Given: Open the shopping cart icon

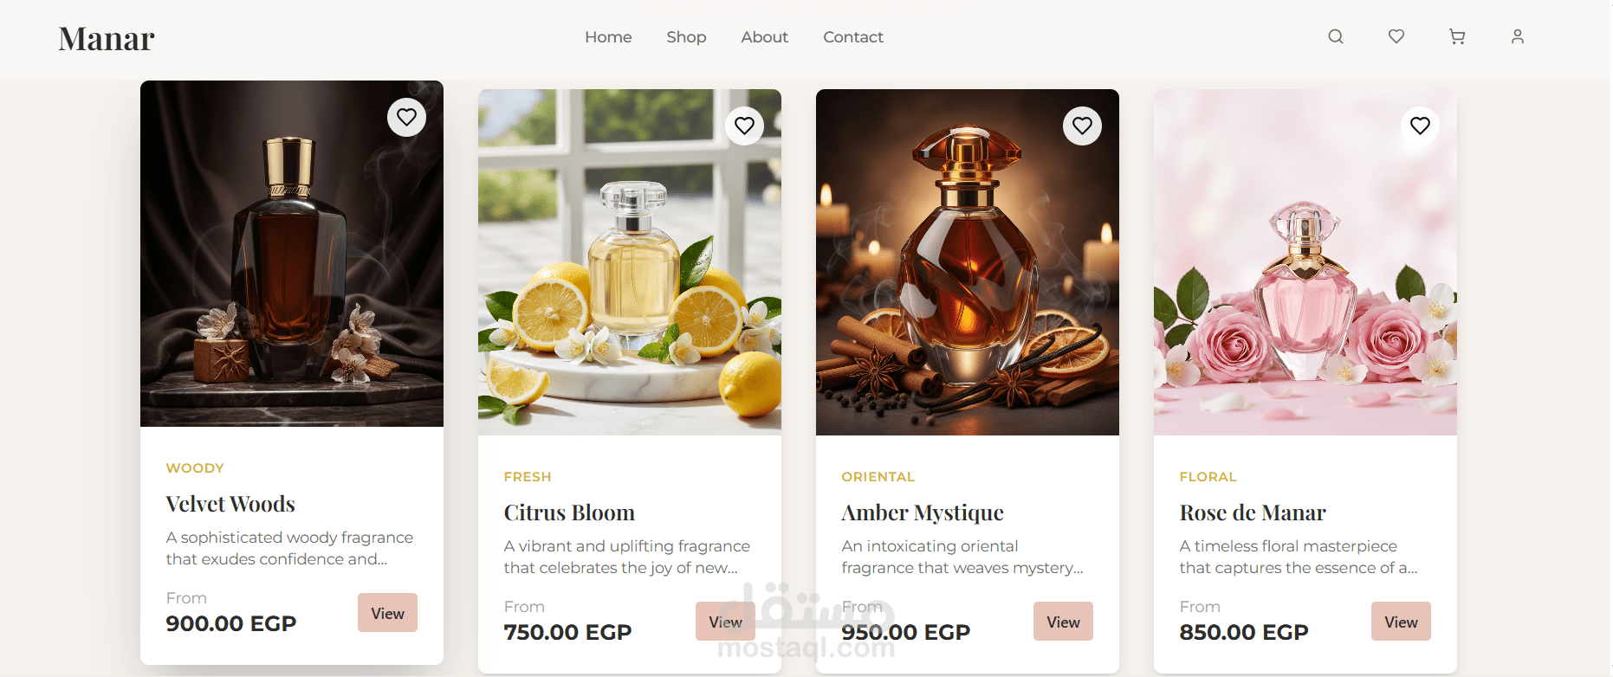Looking at the screenshot, I should coord(1457,36).
